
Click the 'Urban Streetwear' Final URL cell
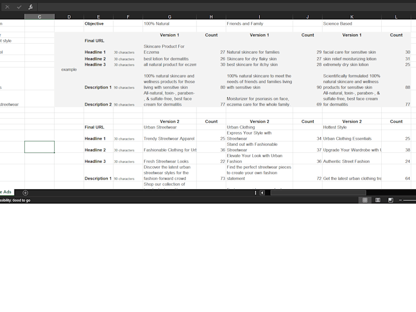[170, 127]
